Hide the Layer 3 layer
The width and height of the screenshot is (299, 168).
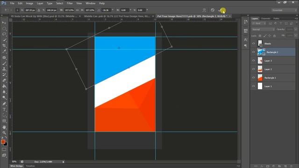click(253, 61)
